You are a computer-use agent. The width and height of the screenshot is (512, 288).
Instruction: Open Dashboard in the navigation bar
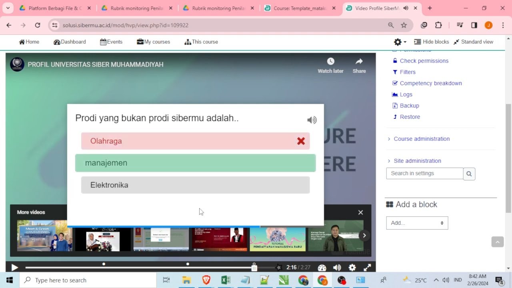tap(70, 42)
